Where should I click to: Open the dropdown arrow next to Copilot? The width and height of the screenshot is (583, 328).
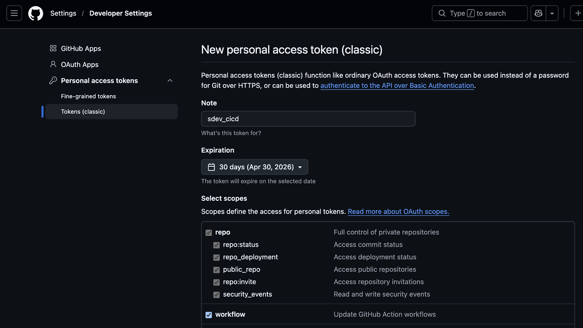[552, 13]
